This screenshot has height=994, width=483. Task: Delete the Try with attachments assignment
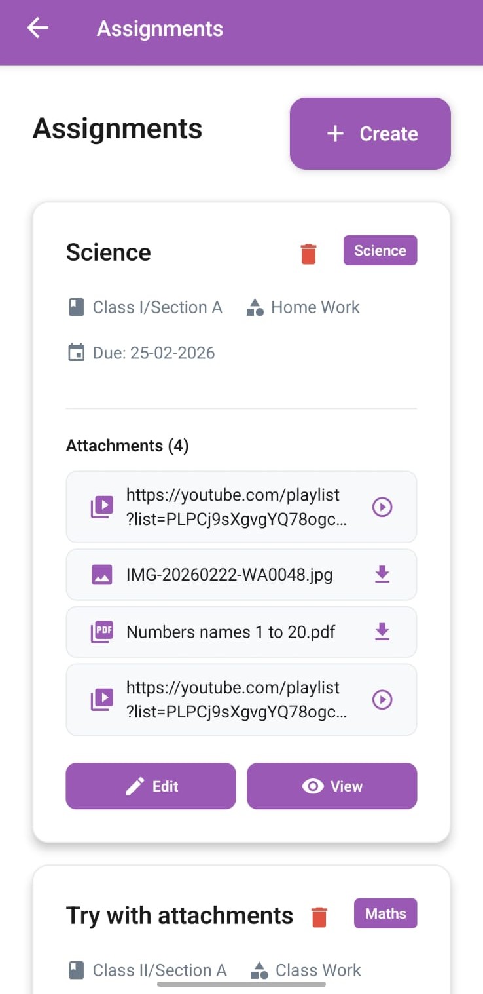click(x=319, y=917)
